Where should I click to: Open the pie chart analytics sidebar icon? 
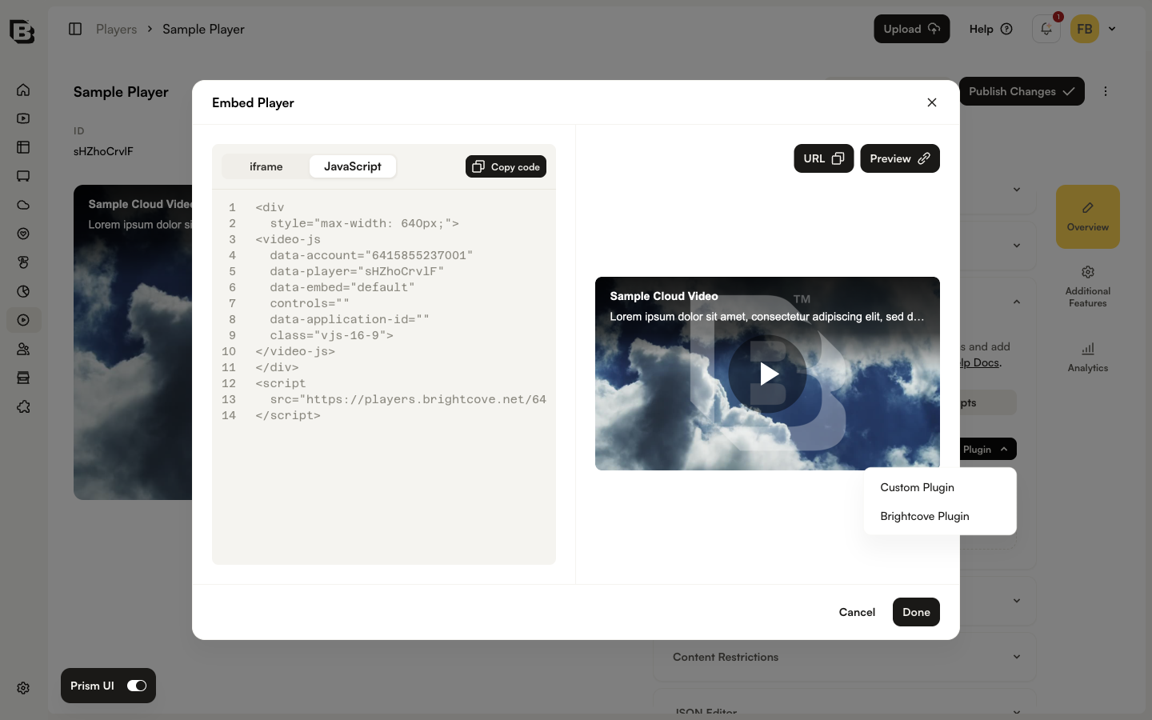23,291
